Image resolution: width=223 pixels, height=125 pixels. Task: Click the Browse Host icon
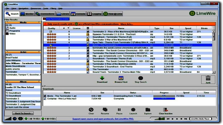tap(121, 78)
